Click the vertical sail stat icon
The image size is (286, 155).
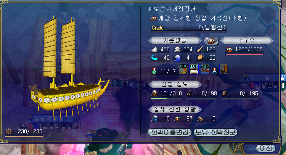click(154, 49)
